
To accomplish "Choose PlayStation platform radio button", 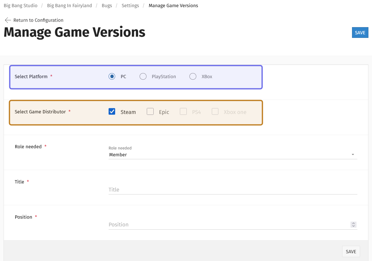I will pos(143,77).
